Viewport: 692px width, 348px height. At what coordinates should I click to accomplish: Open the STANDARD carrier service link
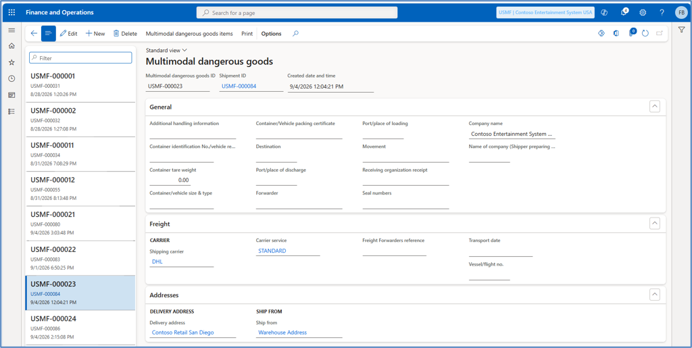pyautogui.click(x=272, y=251)
